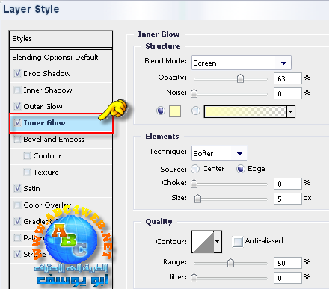Click the Noise value field
Viewport: 329px width, 289px height.
[x=288, y=93]
